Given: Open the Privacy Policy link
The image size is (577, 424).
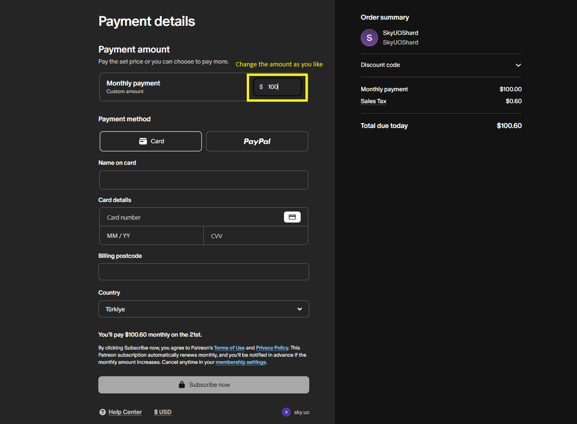Looking at the screenshot, I should tap(272, 348).
